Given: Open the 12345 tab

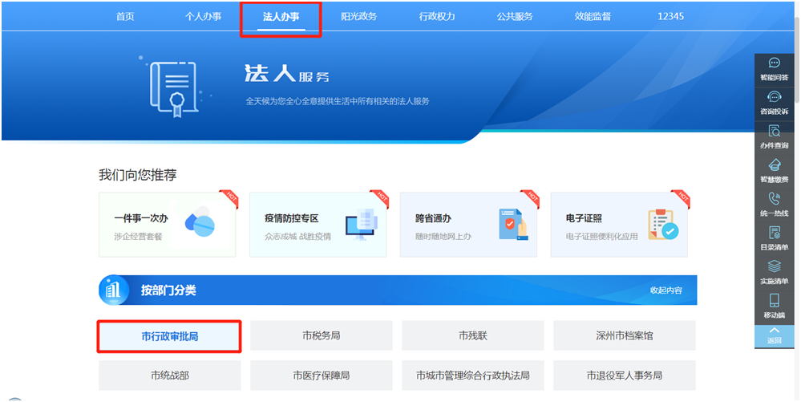Looking at the screenshot, I should pyautogui.click(x=670, y=16).
